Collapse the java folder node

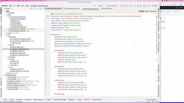[5, 15]
